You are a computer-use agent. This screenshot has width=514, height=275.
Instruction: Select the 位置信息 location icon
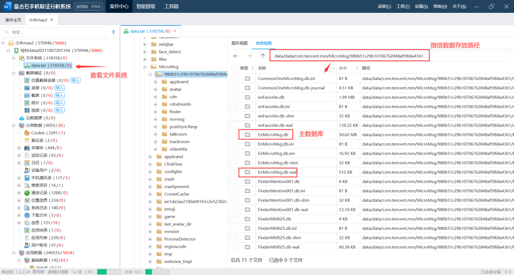(x=27, y=200)
